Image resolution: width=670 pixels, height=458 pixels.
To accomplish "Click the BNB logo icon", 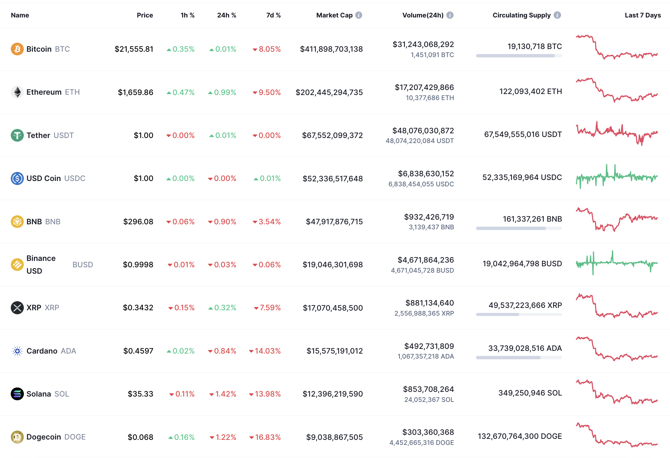I will [x=16, y=222].
